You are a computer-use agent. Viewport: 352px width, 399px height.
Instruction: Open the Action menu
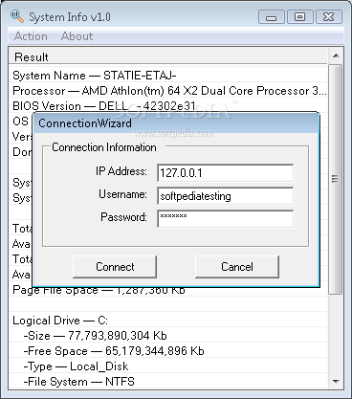[31, 36]
